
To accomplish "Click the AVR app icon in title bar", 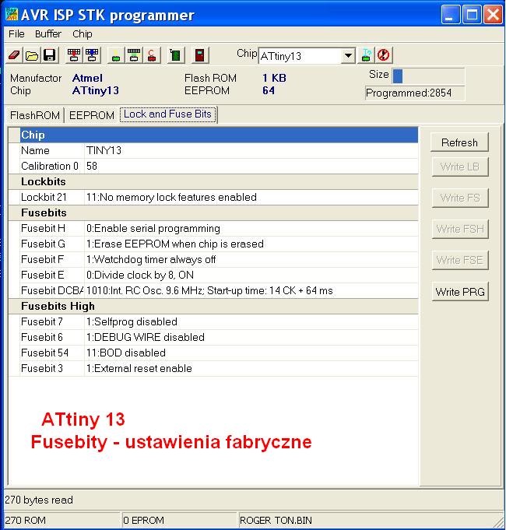I will click(x=12, y=15).
